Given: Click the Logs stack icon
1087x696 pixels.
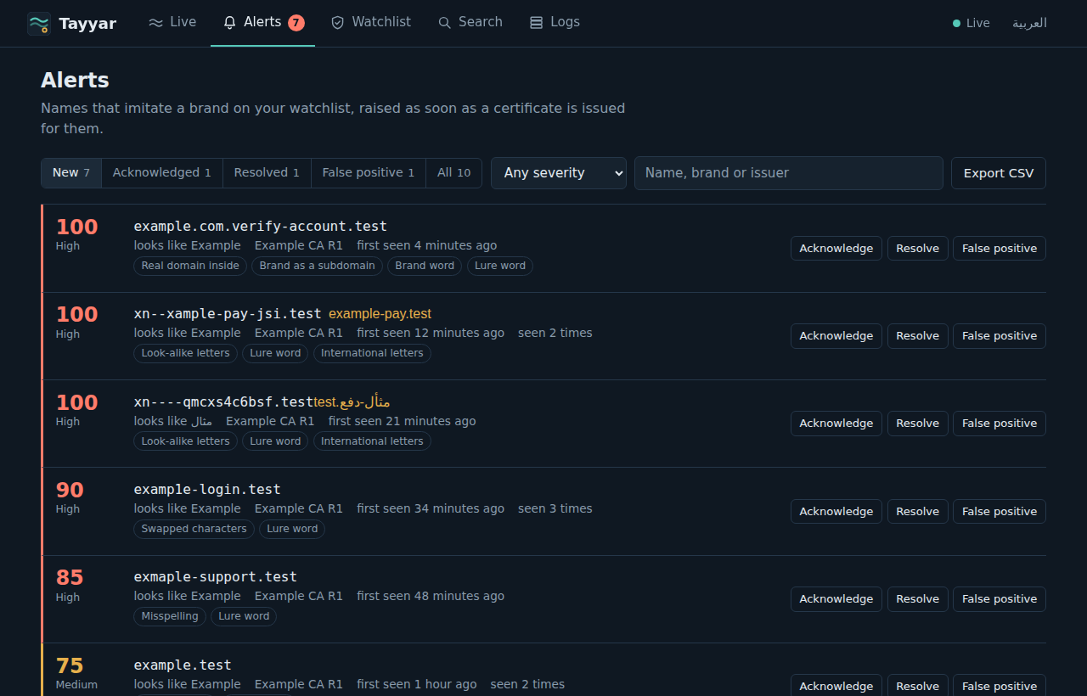Looking at the screenshot, I should [536, 23].
